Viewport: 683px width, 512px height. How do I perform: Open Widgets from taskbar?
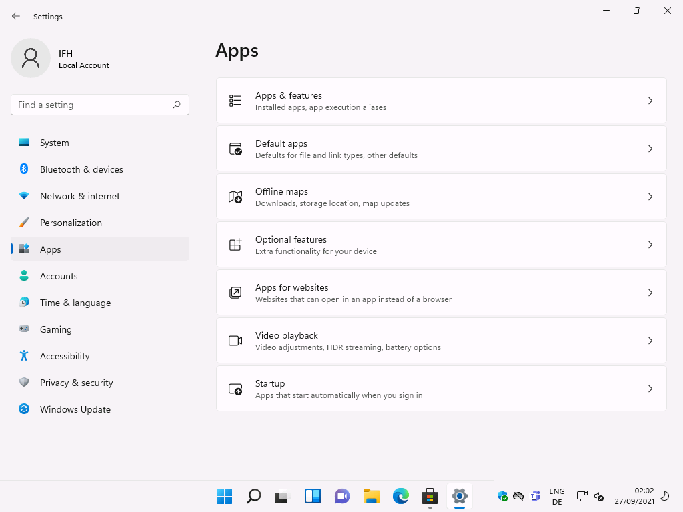(313, 496)
